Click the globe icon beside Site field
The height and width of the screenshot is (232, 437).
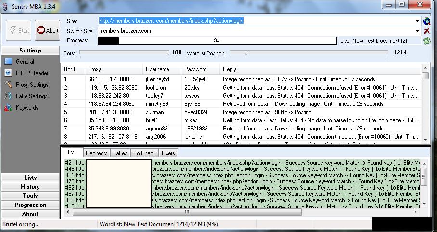pyautogui.click(x=427, y=21)
